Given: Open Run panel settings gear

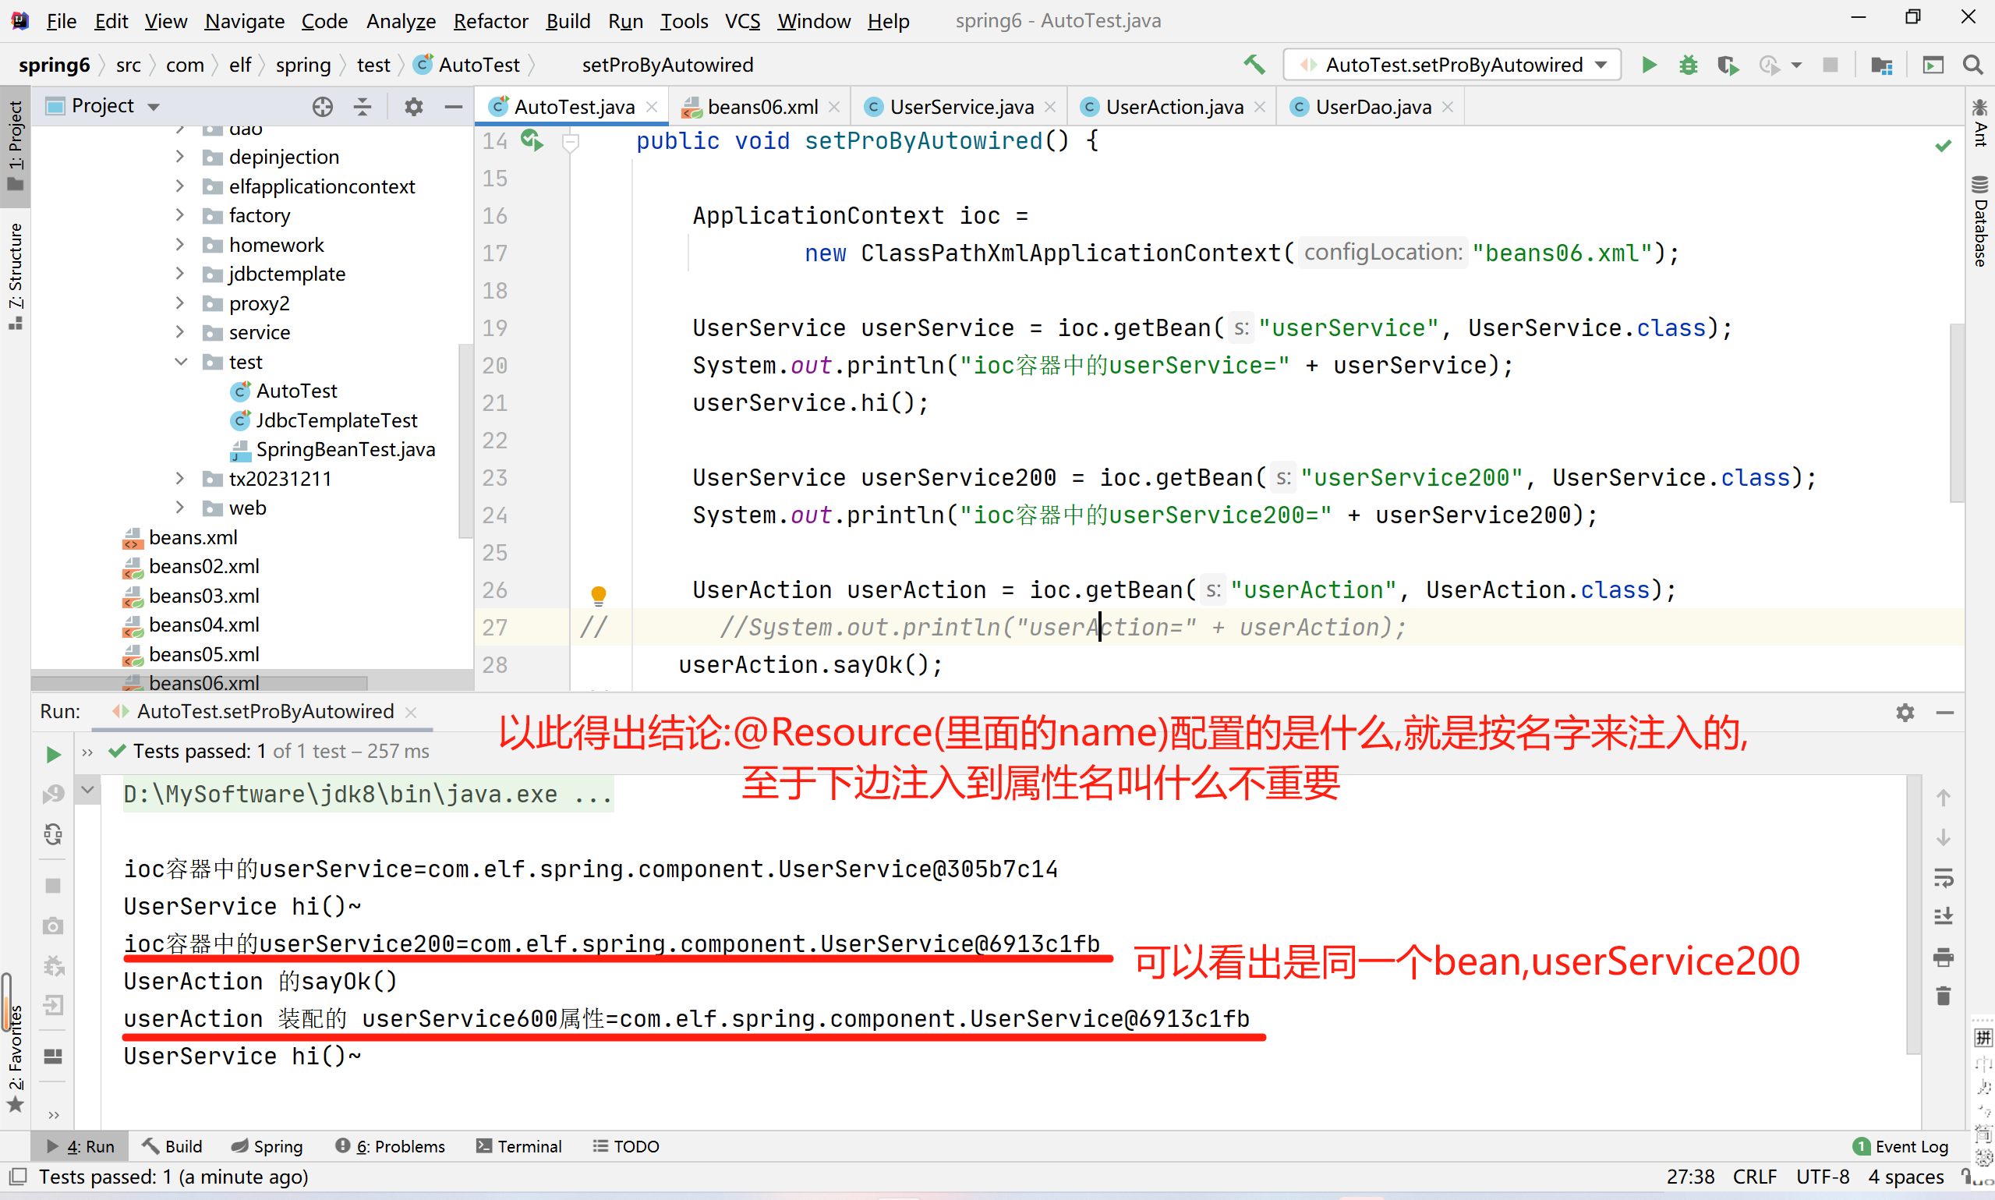Looking at the screenshot, I should pos(1905,713).
